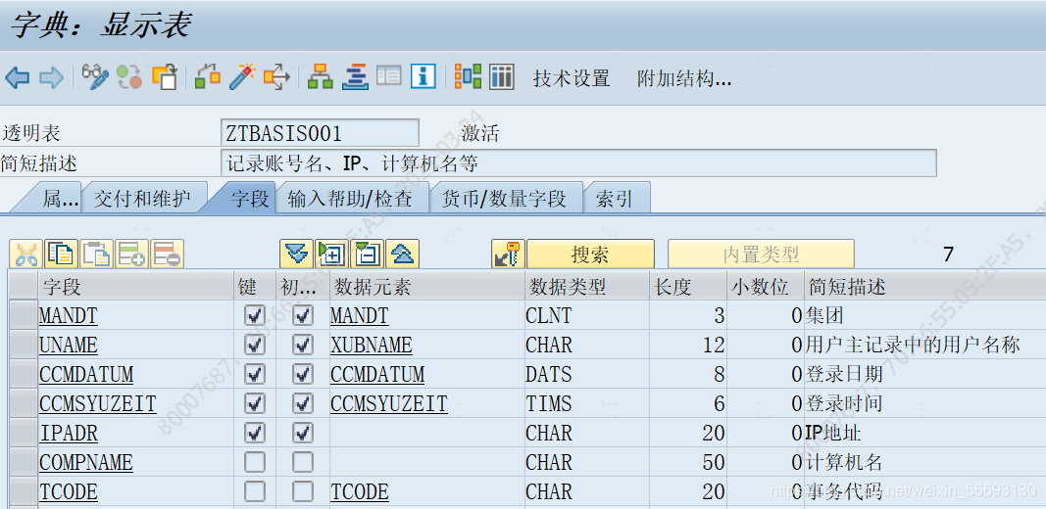Click the Contents colored grid icon
Screen dimensions: 1046x509
point(468,76)
